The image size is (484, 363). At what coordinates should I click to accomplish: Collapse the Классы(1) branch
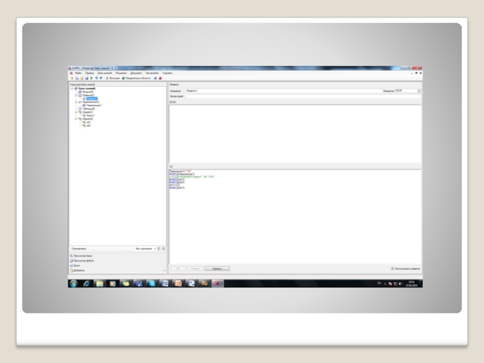point(76,113)
